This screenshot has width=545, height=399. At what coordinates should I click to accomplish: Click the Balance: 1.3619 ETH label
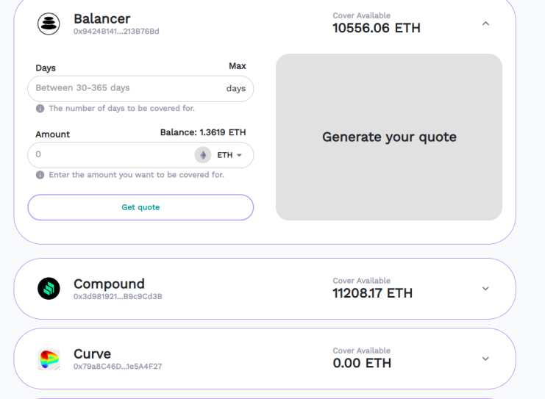[x=203, y=132]
